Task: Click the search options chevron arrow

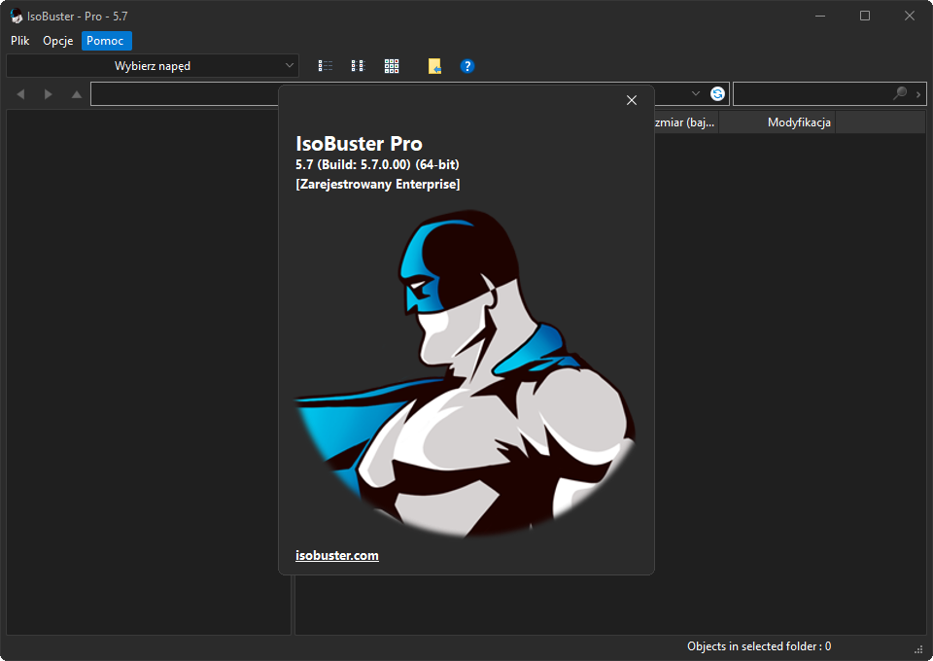Action: [918, 94]
